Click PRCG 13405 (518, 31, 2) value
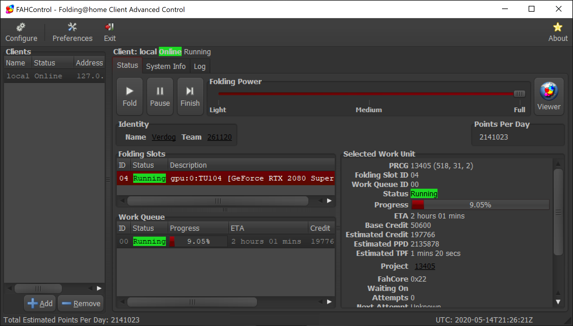This screenshot has height=326, width=573. tap(442, 166)
